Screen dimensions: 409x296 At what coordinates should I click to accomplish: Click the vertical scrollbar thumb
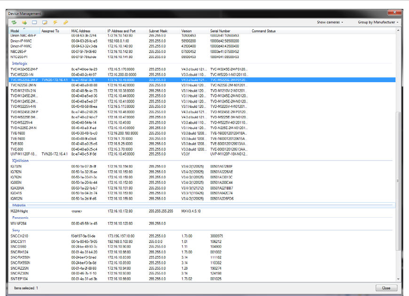tap(398, 181)
